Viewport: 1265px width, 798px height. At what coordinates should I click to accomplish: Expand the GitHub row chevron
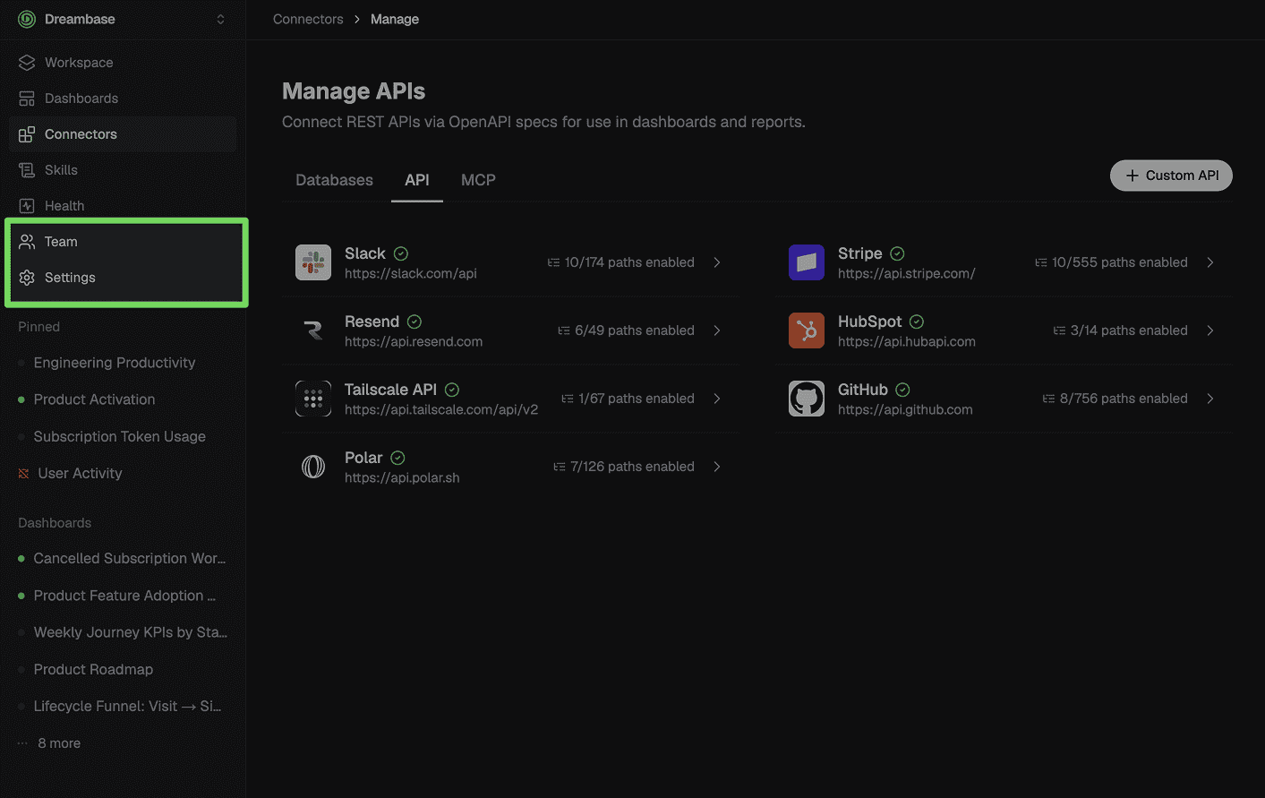click(1210, 399)
